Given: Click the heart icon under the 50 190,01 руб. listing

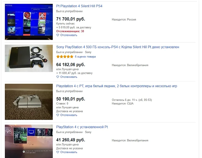Looking at the screenshot, I should pyautogui.click(x=58, y=115).
